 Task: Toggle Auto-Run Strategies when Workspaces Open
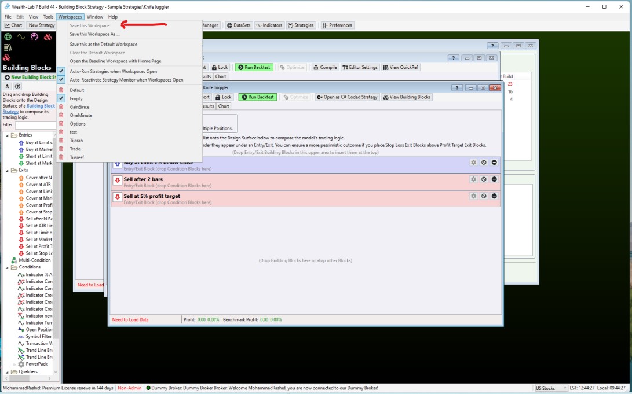click(x=113, y=72)
